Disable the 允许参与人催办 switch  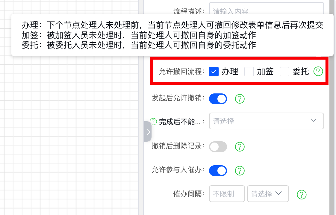tap(218, 171)
